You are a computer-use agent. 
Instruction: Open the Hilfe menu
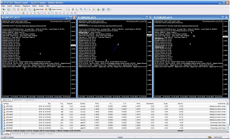pos(47,6)
